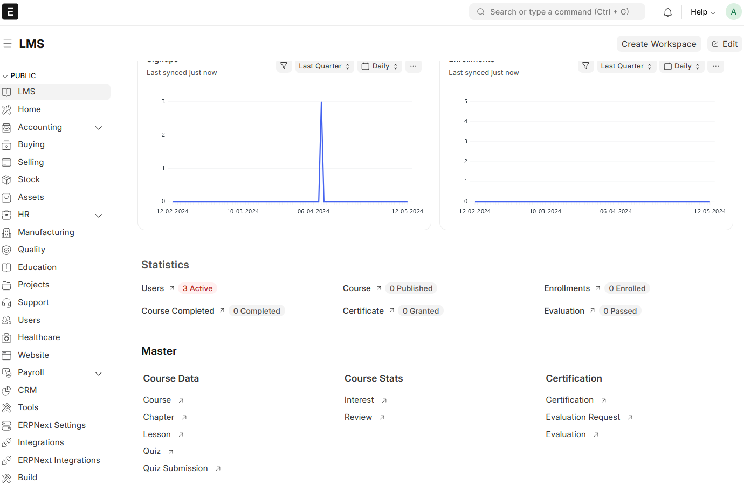This screenshot has height=484, width=744.
Task: Click the filter icon on Signups chart
Action: (x=284, y=66)
